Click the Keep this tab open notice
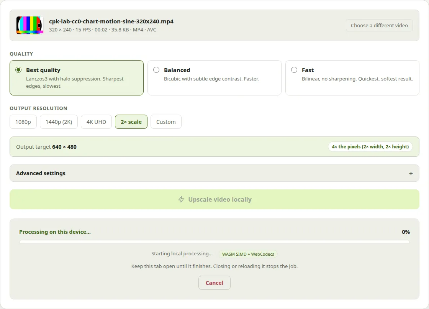This screenshot has height=309, width=429. (215, 266)
